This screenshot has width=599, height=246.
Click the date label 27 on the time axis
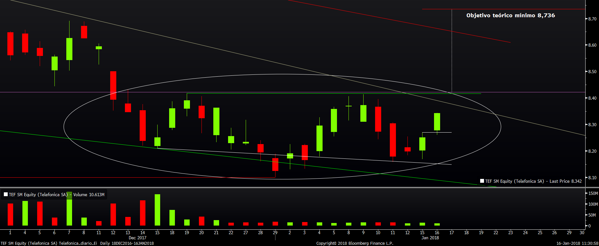click(x=246, y=233)
